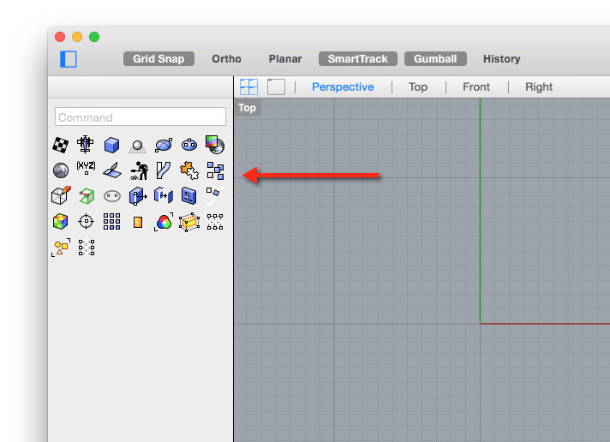The image size is (610, 442).
Task: Enable Ortho mode
Action: 226,59
